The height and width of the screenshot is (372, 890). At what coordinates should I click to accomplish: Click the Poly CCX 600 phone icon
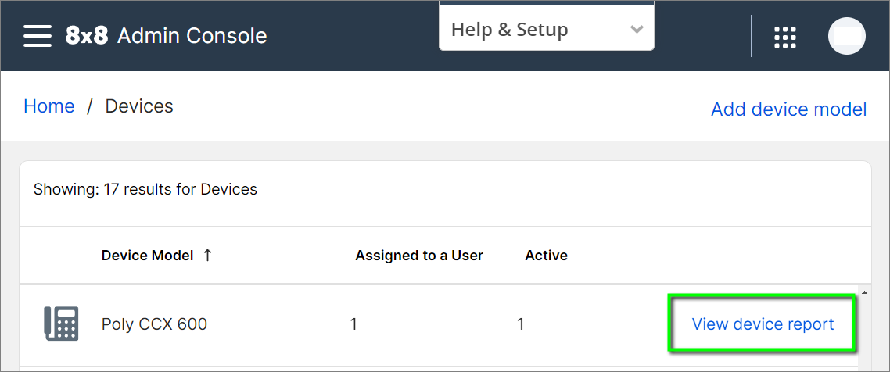61,324
